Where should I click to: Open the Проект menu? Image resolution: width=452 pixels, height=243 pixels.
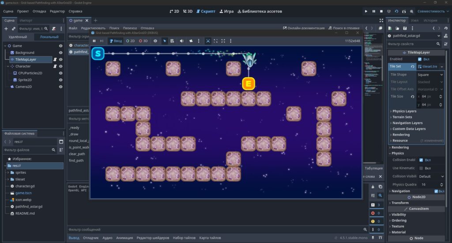click(x=23, y=11)
